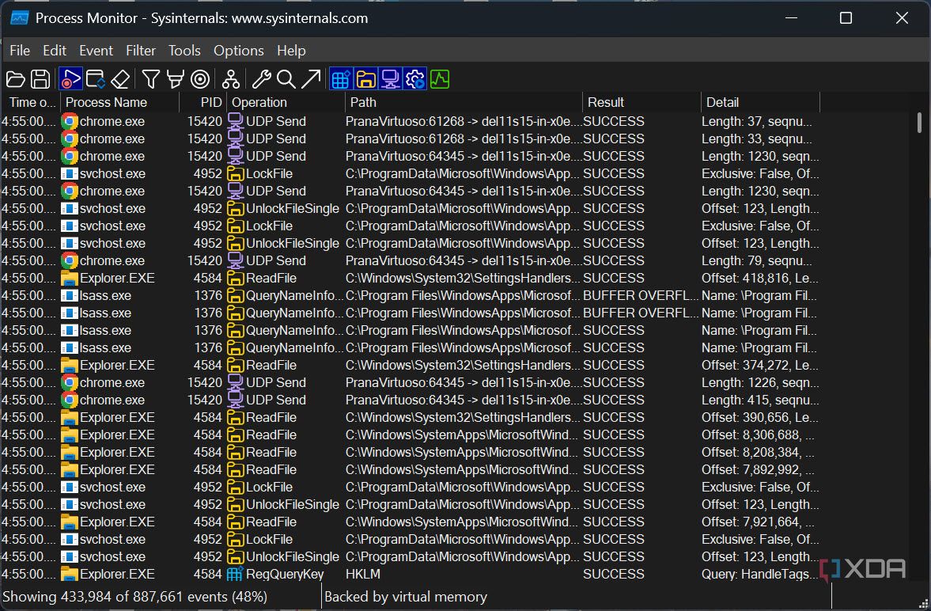Click the vertical scrollbar thumb
The height and width of the screenshot is (611, 931).
click(x=918, y=123)
